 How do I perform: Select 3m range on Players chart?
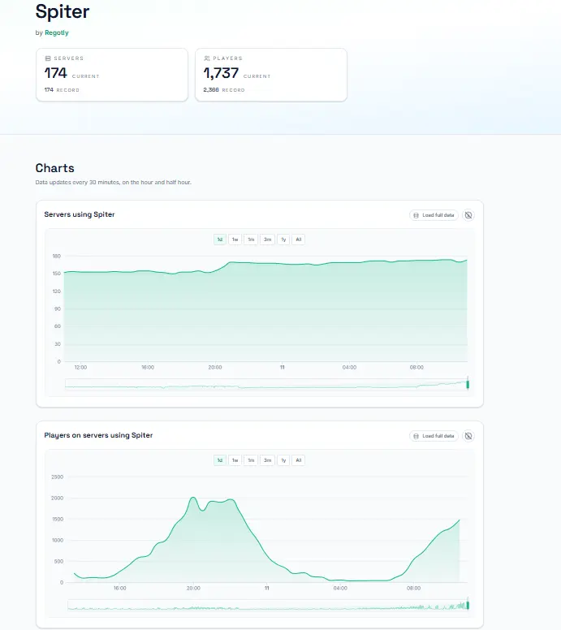267,460
